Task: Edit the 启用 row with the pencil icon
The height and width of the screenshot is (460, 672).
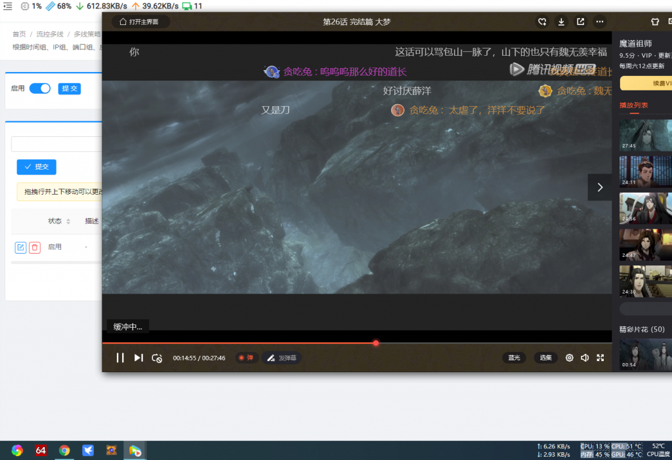Action: tap(20, 247)
